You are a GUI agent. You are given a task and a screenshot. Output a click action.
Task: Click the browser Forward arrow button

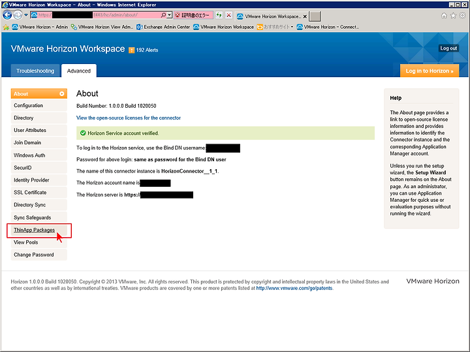coord(18,14)
